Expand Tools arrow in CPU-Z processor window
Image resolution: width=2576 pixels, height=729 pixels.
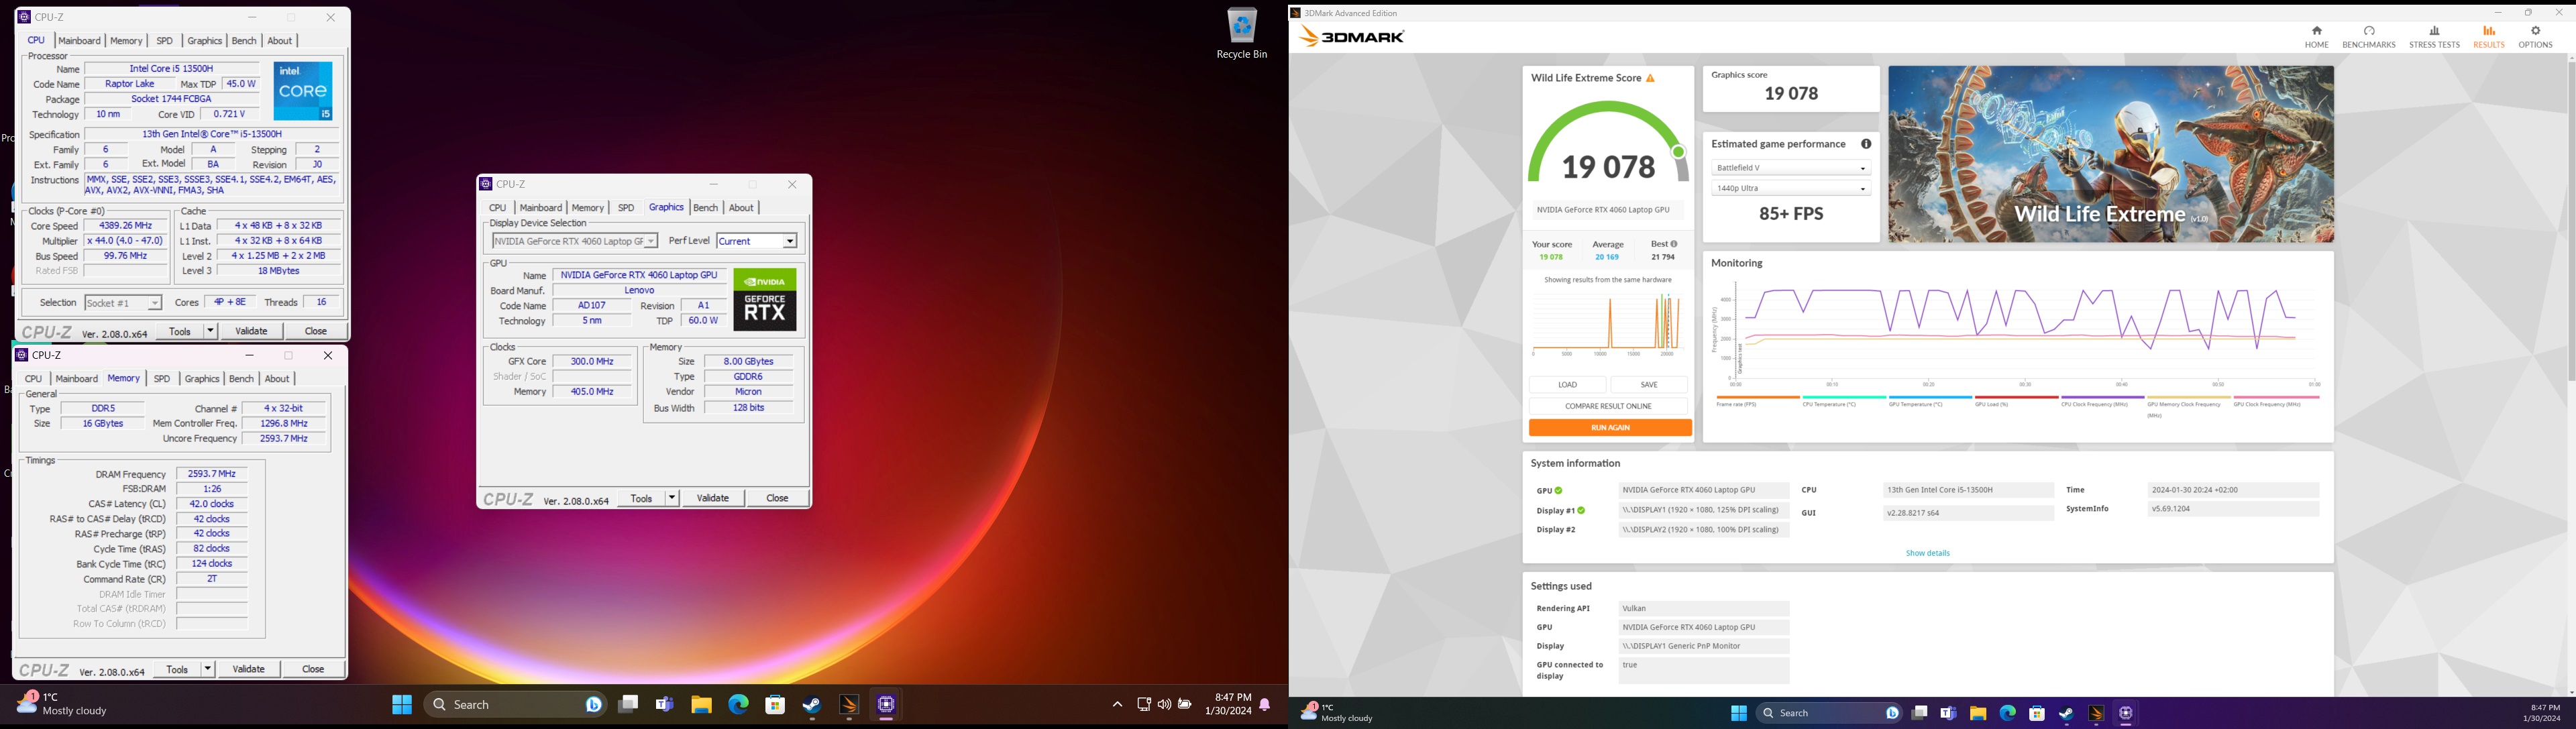210,331
